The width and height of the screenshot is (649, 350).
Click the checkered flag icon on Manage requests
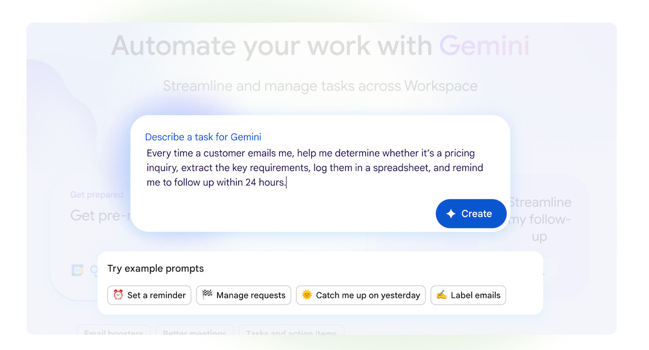[x=207, y=294]
